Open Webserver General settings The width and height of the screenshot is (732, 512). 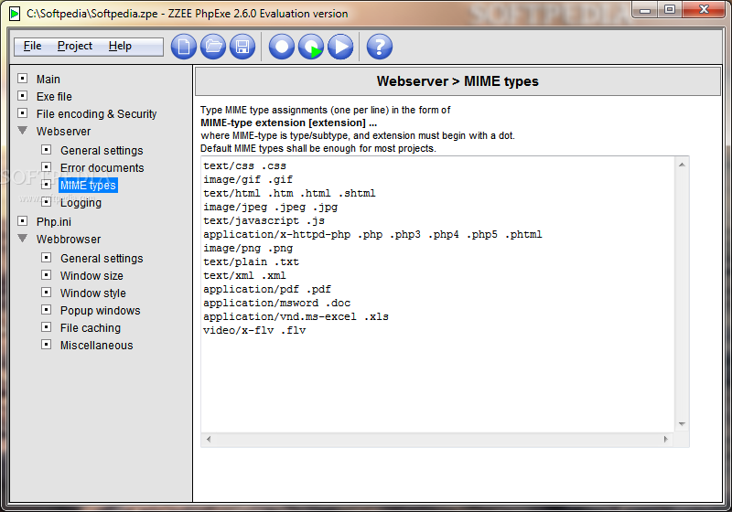click(102, 151)
